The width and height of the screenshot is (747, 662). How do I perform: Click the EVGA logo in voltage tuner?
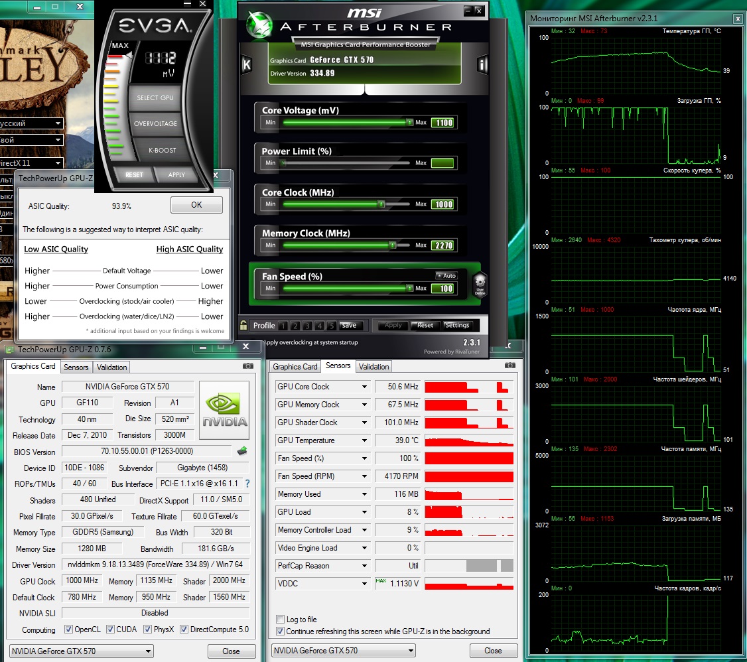155,25
